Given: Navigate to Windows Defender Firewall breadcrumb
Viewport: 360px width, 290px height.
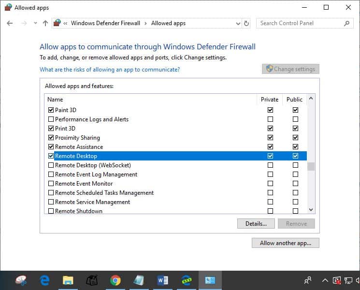Looking at the screenshot, I should coord(105,23).
